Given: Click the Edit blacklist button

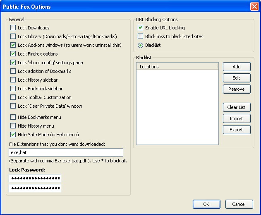Looking at the screenshot, I should pos(237,78).
